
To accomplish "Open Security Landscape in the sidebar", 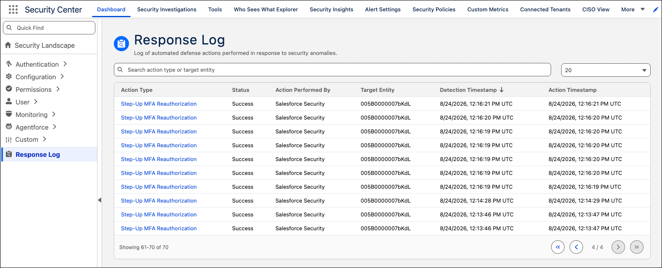I will coord(45,45).
